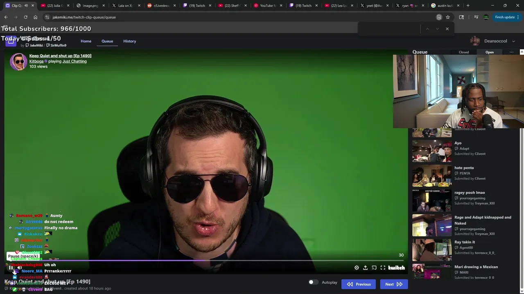Open the Kitboga channel avatar
Image resolution: width=524 pixels, height=294 pixels.
click(18, 62)
